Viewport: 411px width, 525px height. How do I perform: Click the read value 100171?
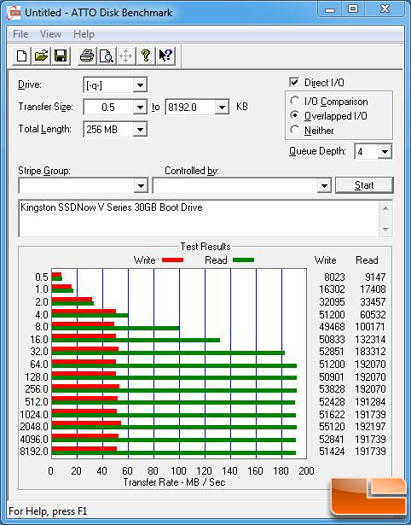pyautogui.click(x=370, y=327)
